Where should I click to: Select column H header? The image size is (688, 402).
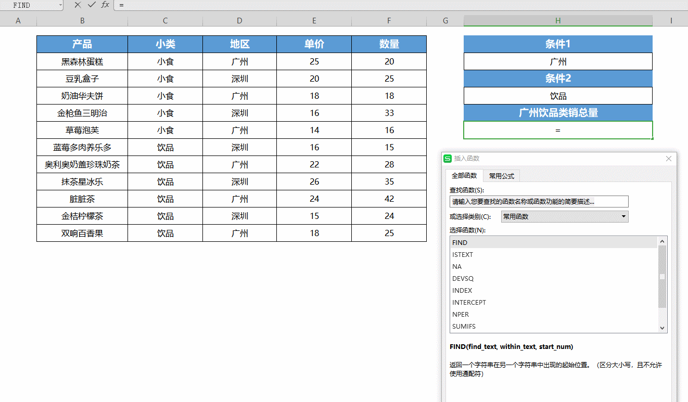[558, 21]
